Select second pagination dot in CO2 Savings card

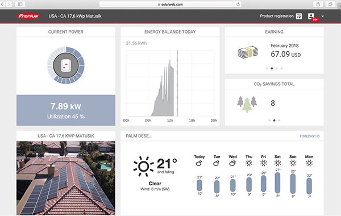coord(275,121)
